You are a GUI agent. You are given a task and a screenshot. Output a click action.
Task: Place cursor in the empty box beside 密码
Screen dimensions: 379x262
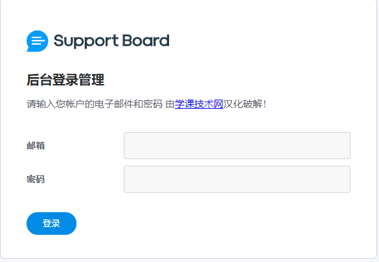pos(237,179)
